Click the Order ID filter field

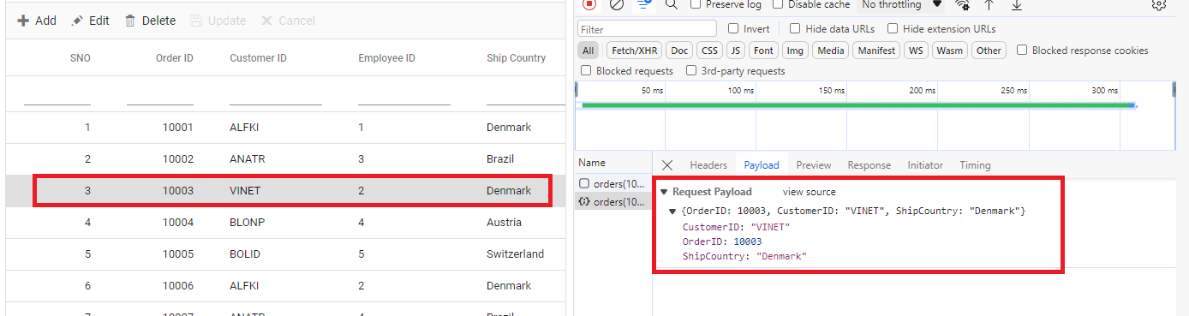click(160, 95)
